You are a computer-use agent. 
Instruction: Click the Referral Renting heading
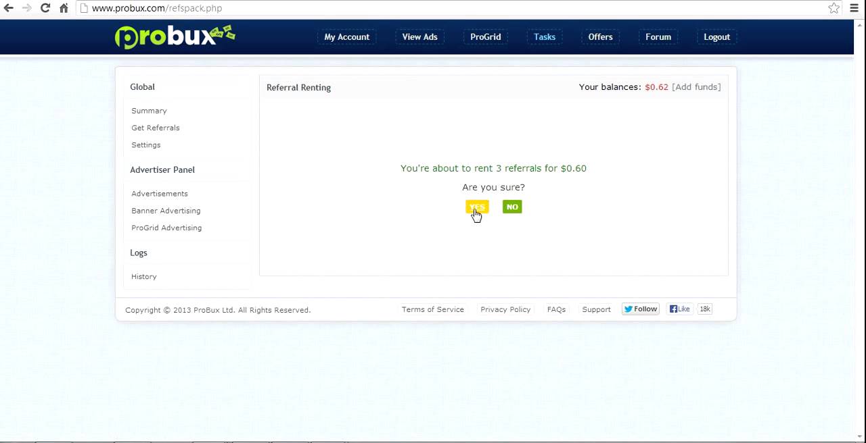[298, 88]
